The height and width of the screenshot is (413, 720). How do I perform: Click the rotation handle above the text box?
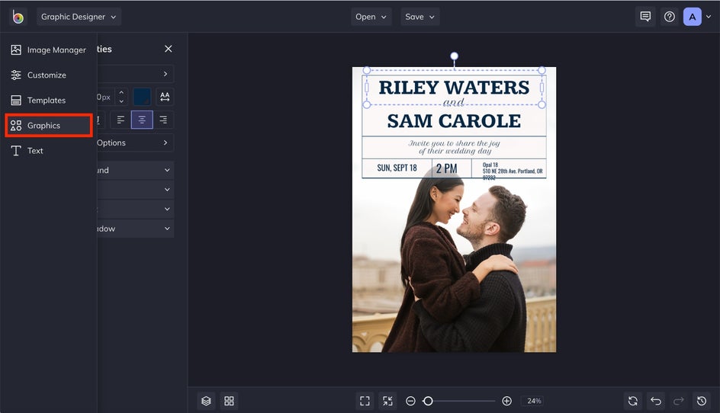tap(454, 56)
